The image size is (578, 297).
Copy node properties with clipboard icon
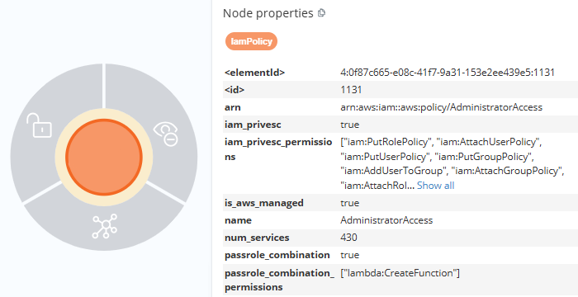pos(322,13)
